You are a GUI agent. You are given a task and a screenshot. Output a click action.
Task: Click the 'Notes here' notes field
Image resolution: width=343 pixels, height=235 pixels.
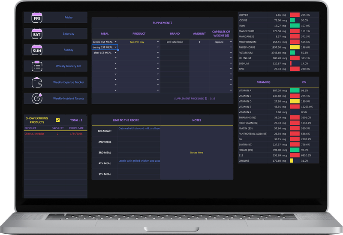pyautogui.click(x=197, y=153)
